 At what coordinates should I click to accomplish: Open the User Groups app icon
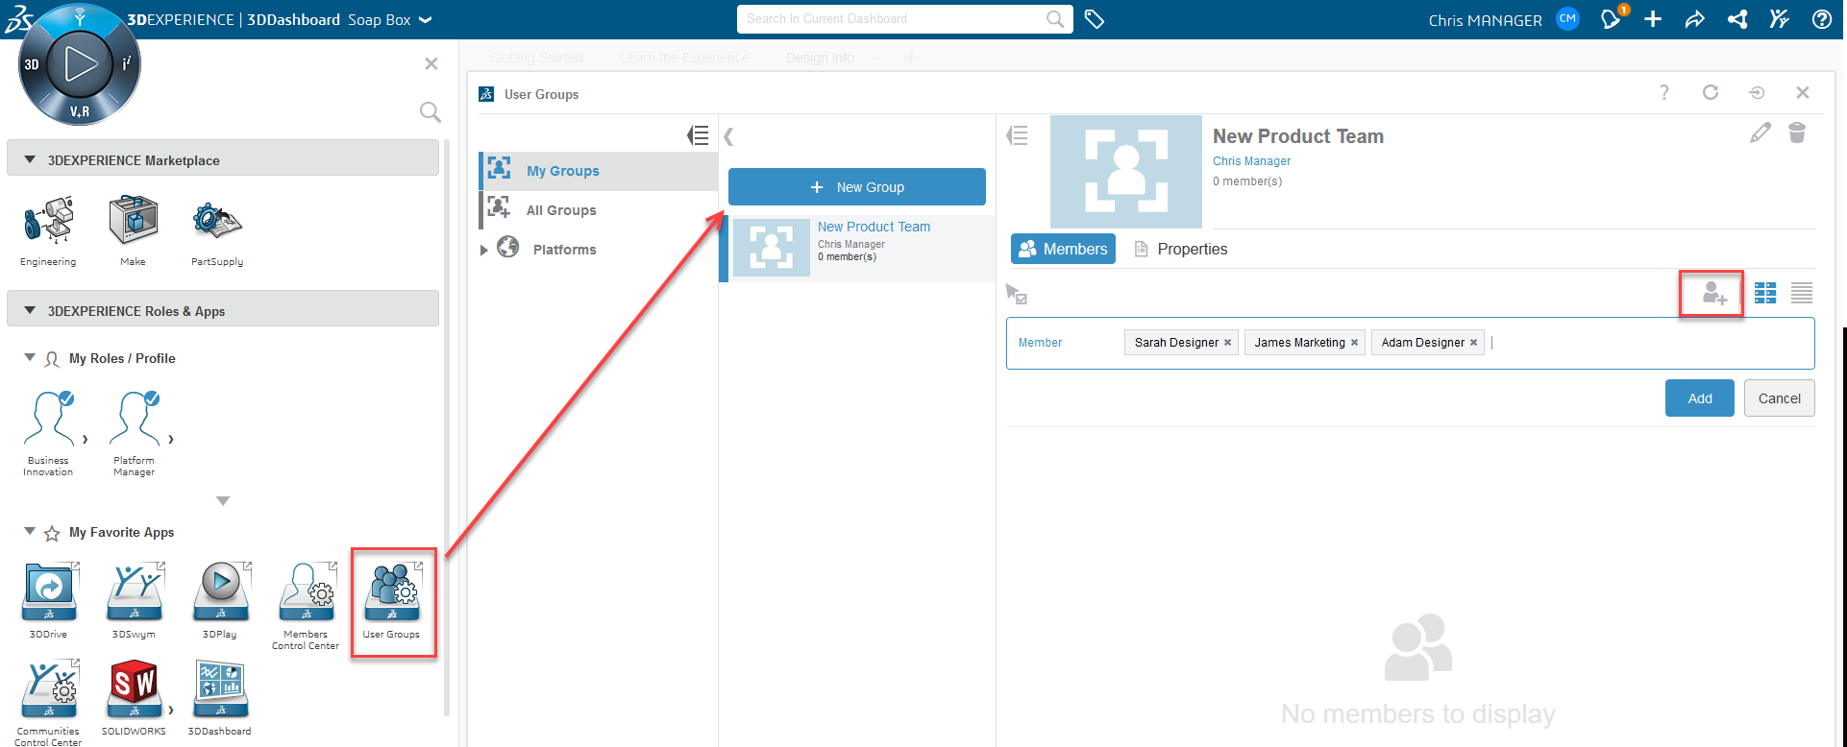pos(392,595)
